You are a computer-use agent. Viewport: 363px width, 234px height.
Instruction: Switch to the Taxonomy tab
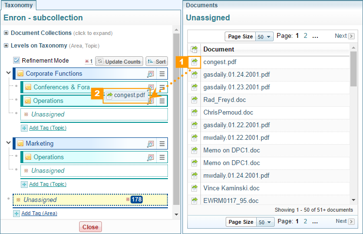[x=18, y=5]
